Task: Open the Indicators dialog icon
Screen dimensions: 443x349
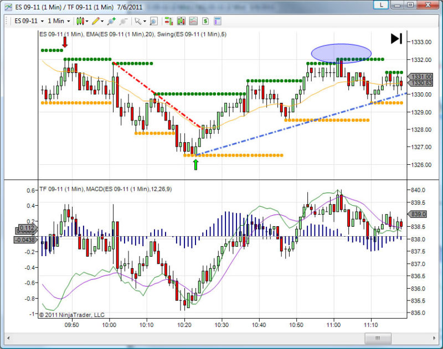Action: pos(181,21)
